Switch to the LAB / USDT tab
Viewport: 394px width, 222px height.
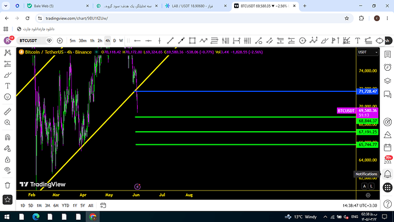pos(196,6)
